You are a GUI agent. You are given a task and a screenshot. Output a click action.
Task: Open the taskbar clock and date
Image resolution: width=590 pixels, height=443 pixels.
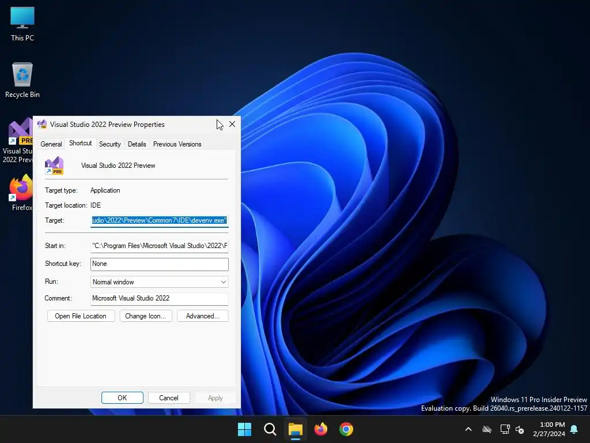pyautogui.click(x=549, y=429)
